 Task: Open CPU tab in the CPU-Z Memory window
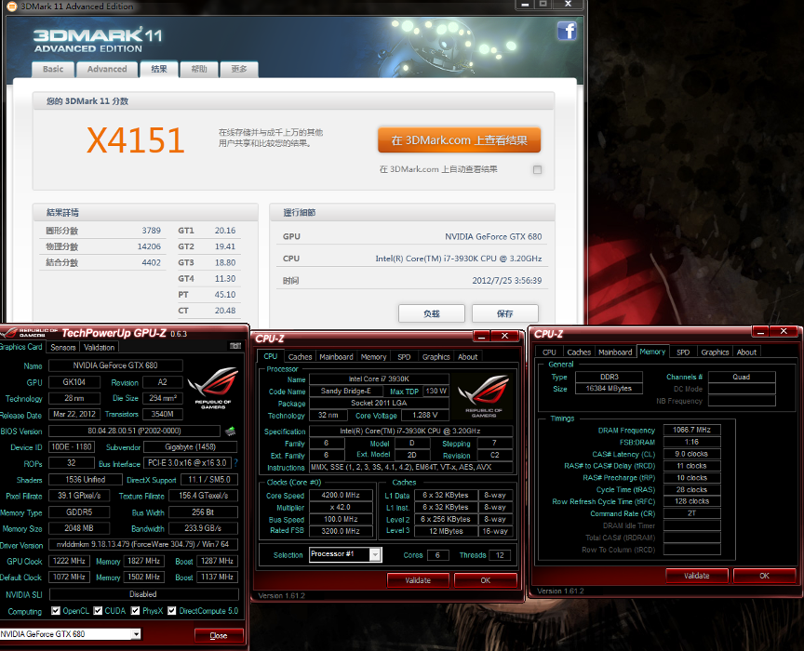tap(549, 352)
